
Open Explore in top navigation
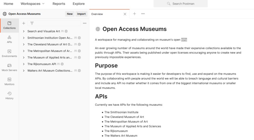click(78, 3)
